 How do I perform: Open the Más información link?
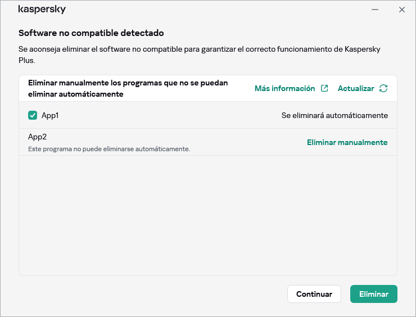pyautogui.click(x=284, y=89)
